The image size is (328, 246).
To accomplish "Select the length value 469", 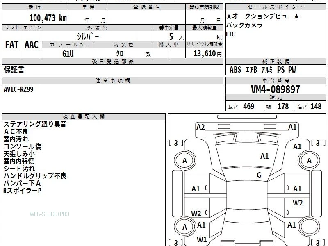I will coord(248,106).
